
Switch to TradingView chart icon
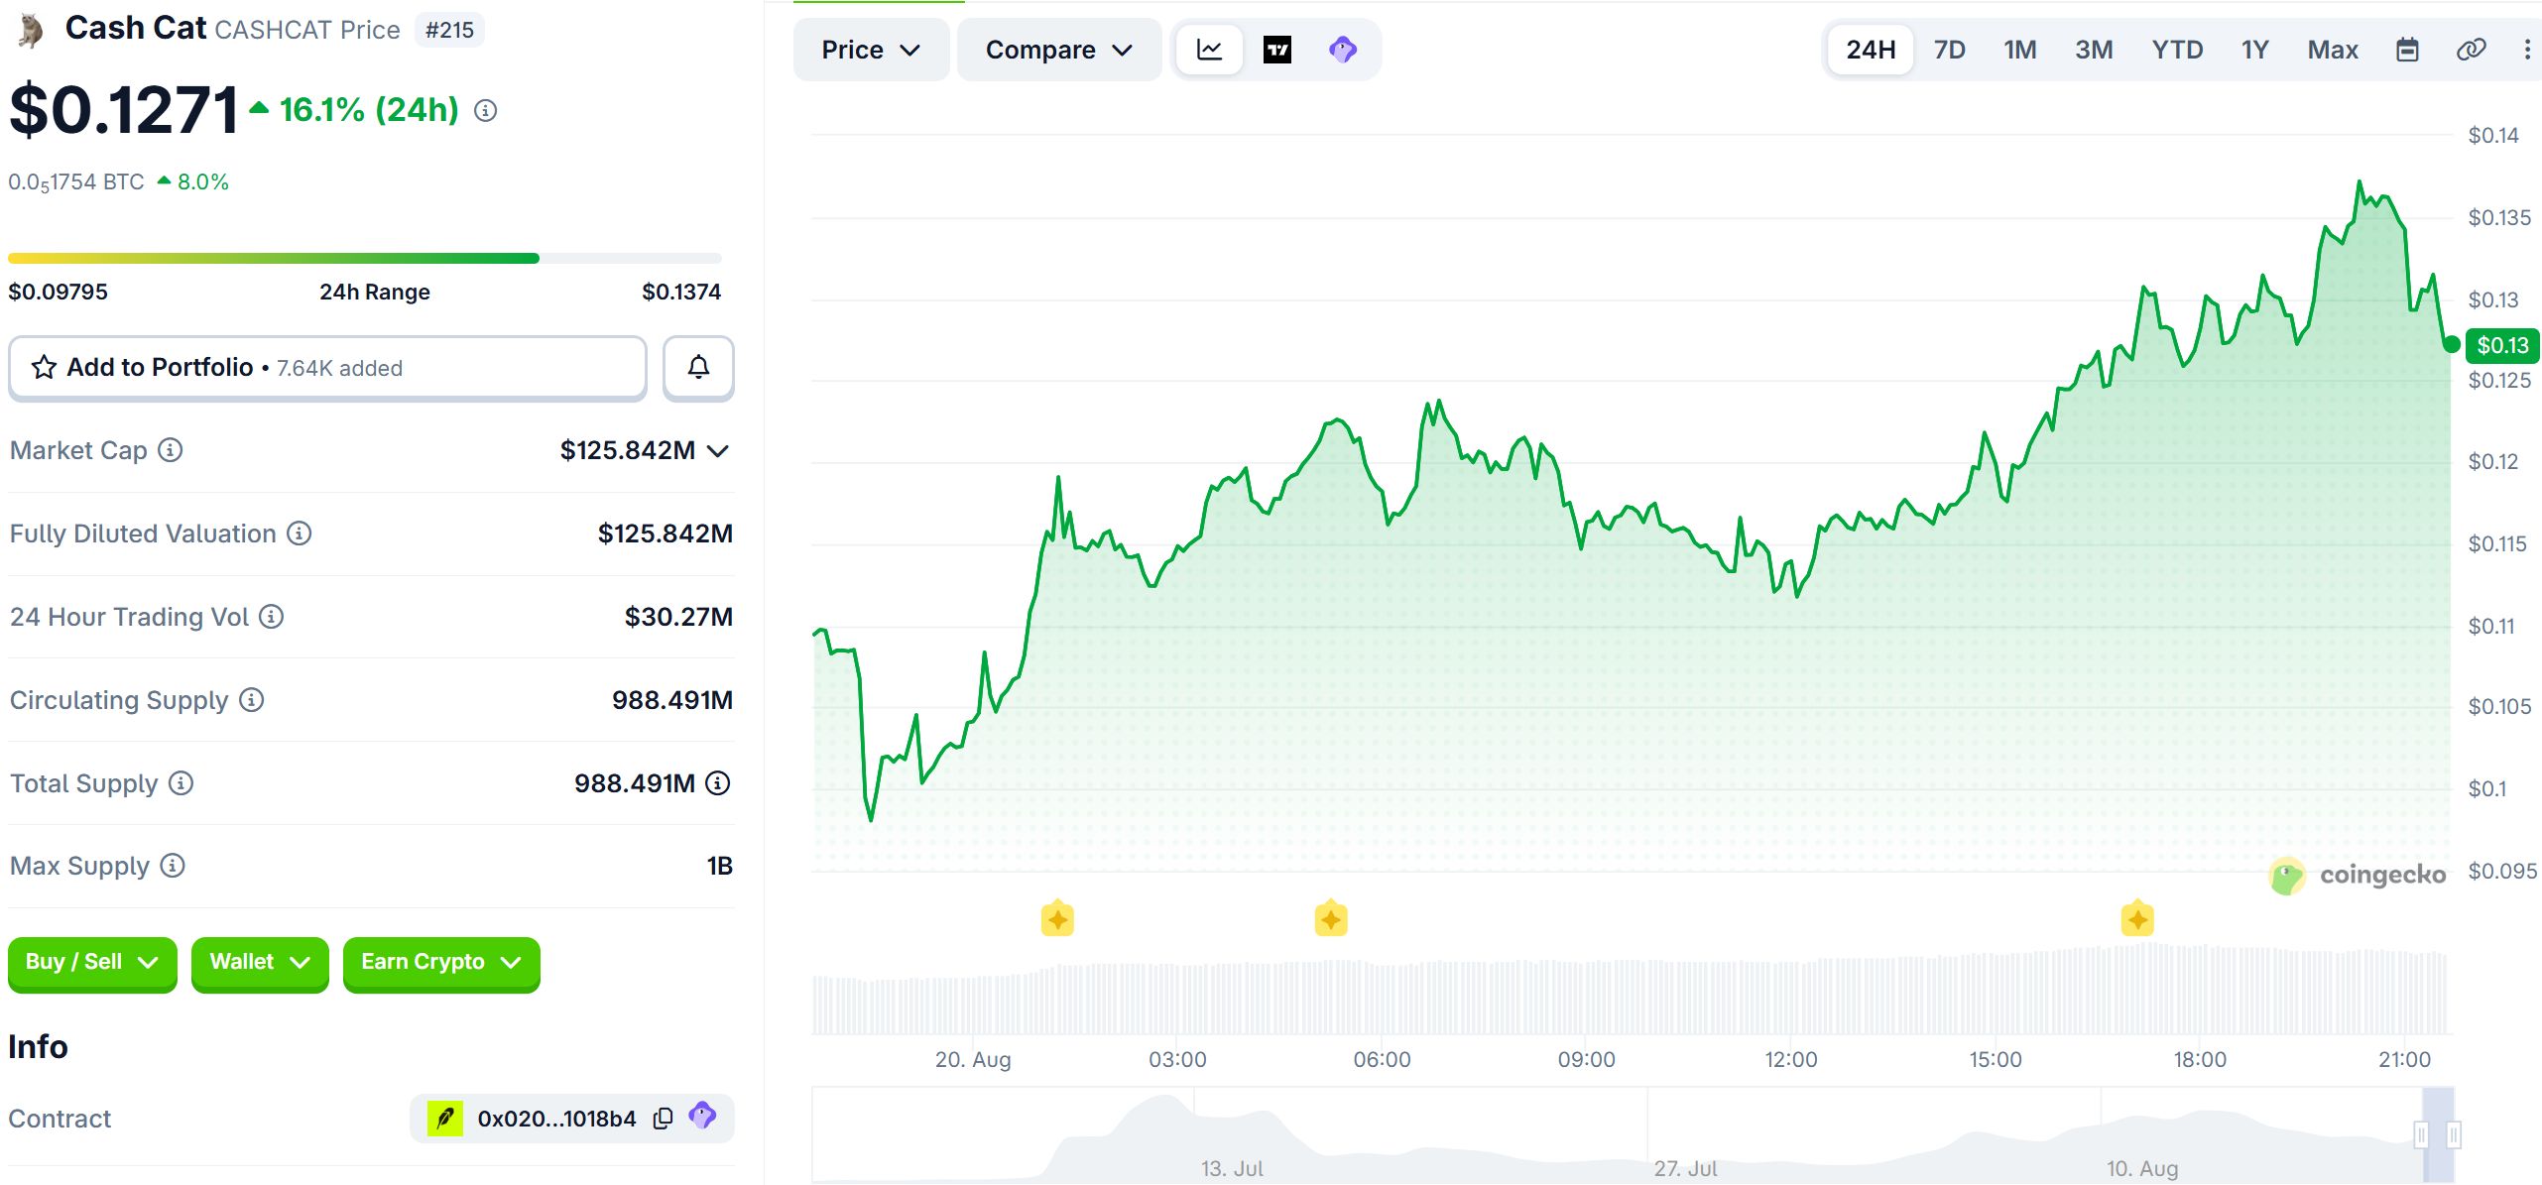(1276, 50)
